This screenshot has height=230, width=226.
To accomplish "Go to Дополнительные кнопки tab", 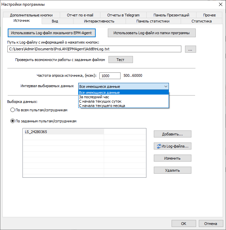I will click(31, 15).
